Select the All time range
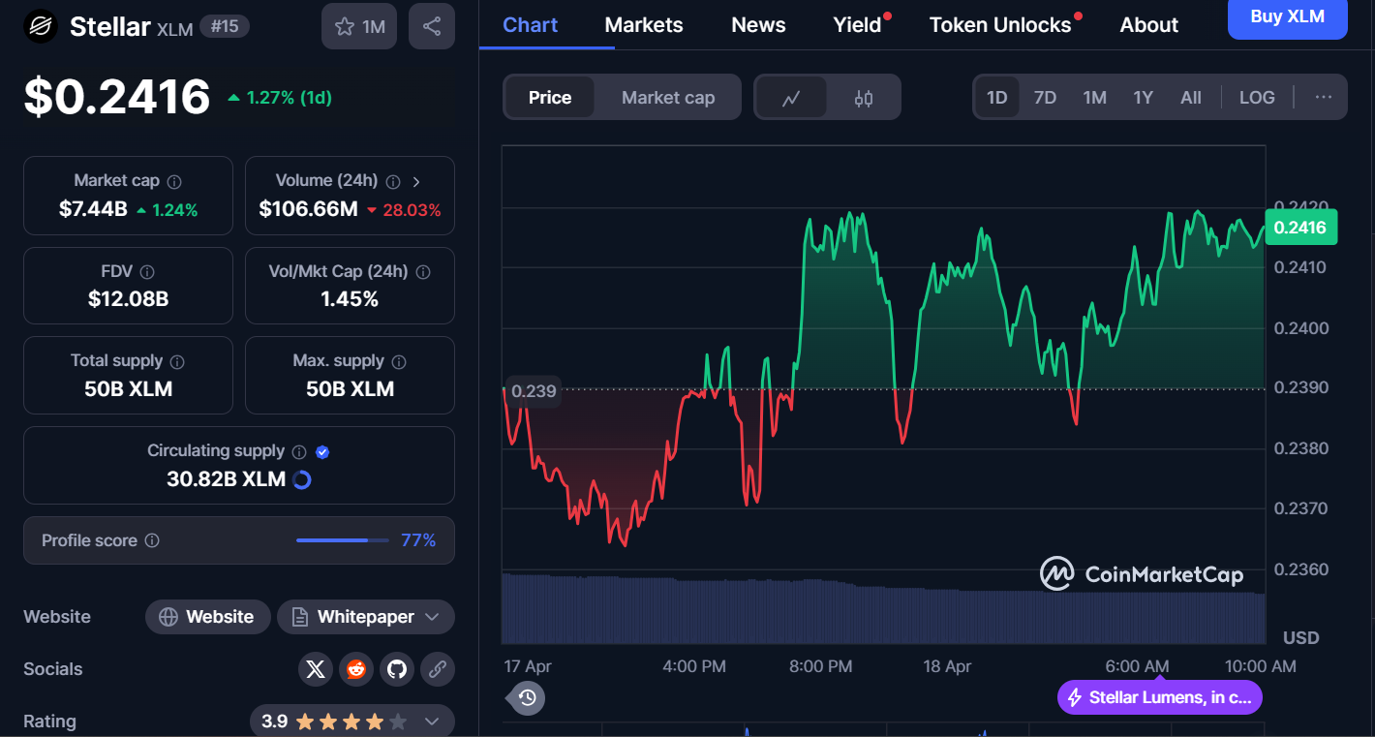 click(1191, 98)
